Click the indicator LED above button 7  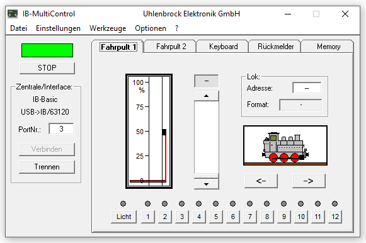point(249,203)
